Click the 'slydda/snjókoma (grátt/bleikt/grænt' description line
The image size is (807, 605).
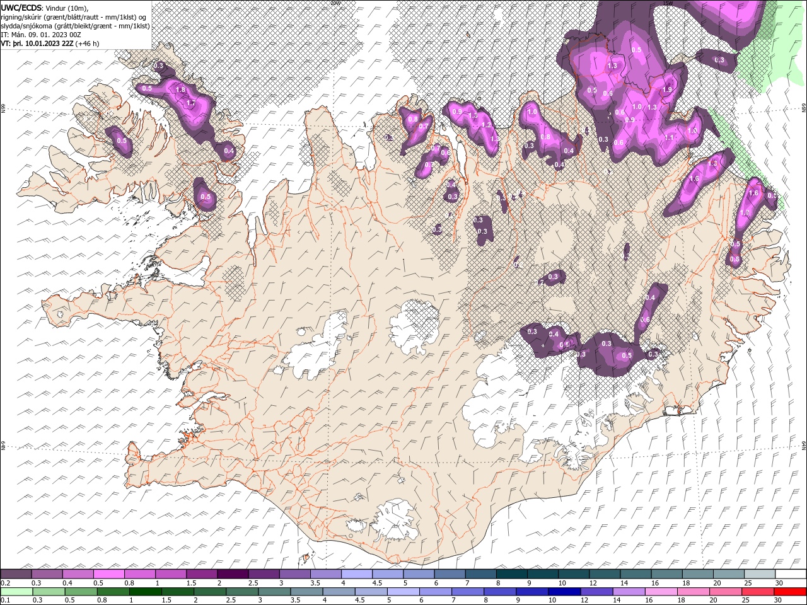75,25
